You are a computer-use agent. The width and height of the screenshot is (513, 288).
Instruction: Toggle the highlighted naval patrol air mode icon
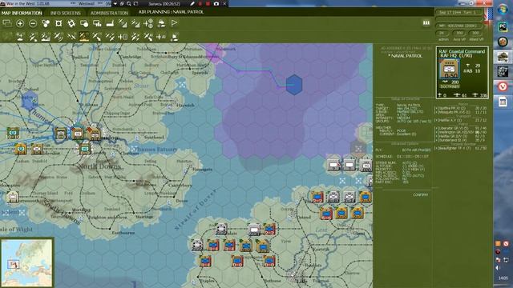pos(84,37)
